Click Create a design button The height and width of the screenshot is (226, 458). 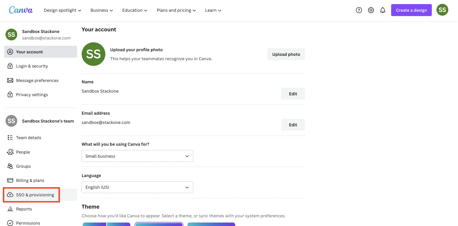pyautogui.click(x=411, y=10)
